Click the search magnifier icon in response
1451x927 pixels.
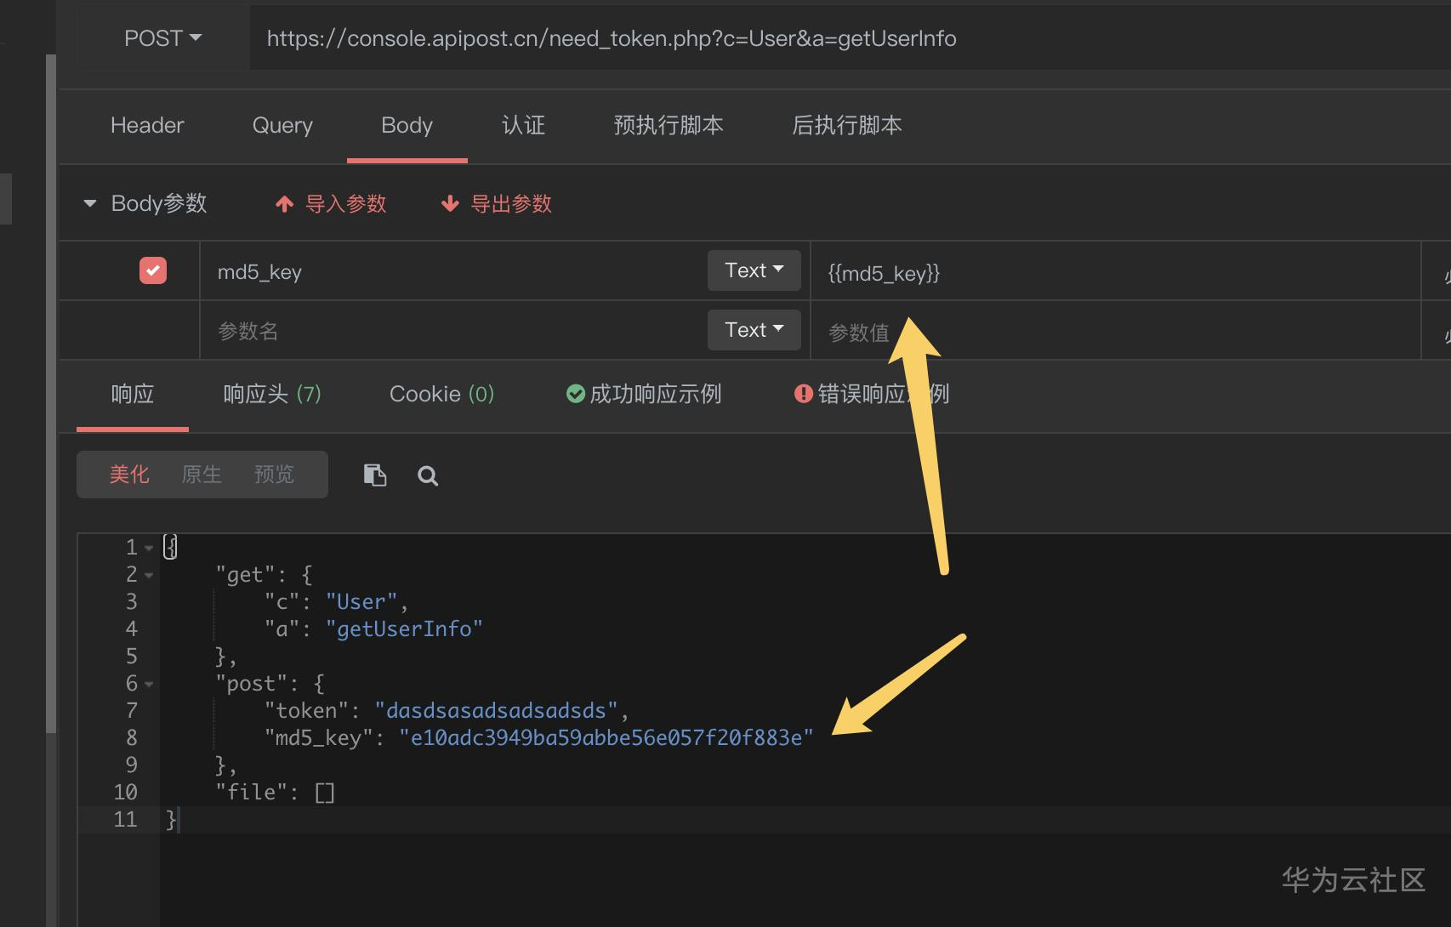coord(428,475)
